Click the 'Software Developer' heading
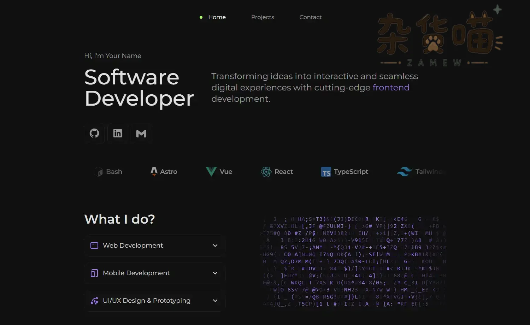530x325 pixels. click(139, 88)
